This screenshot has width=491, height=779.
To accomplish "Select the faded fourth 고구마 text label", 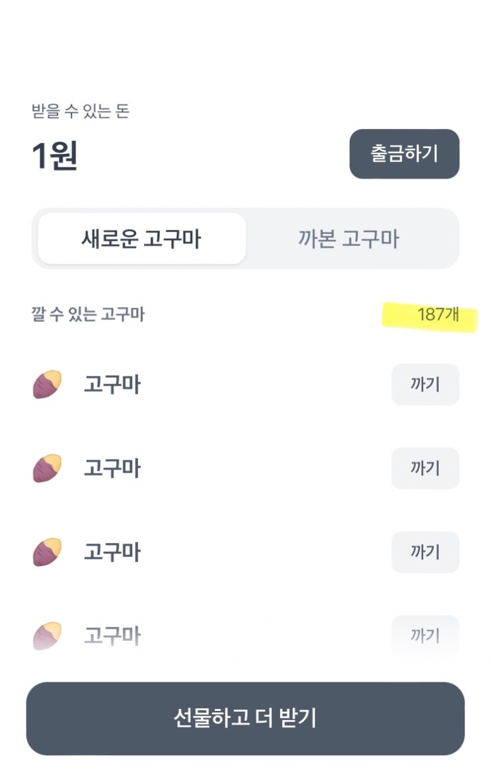I will pyautogui.click(x=112, y=635).
